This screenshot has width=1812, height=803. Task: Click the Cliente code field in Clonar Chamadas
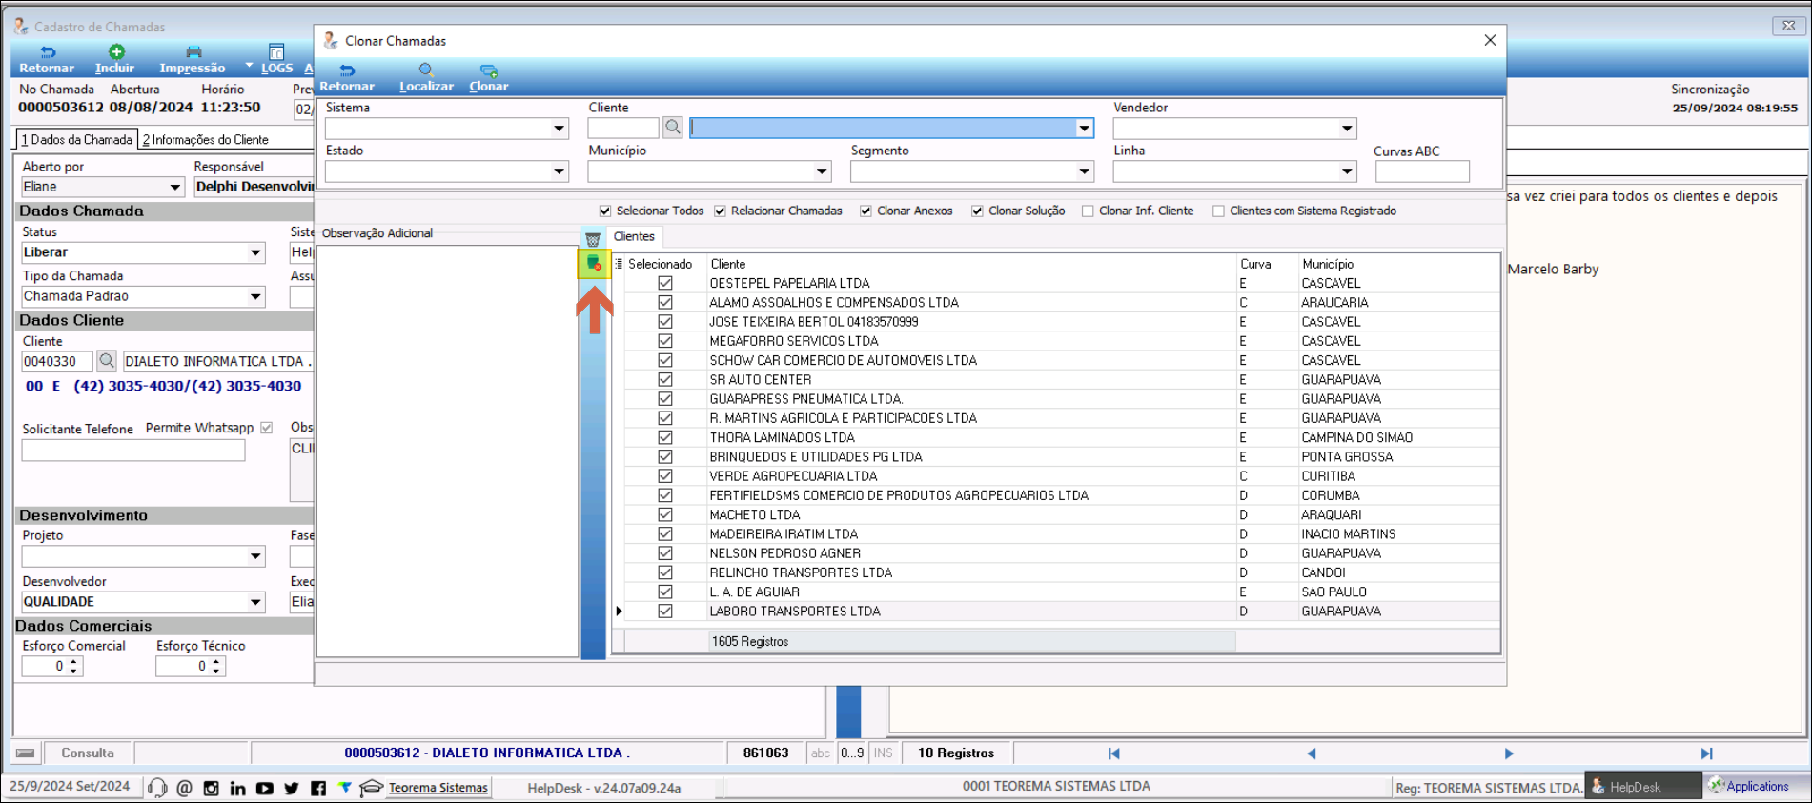[x=623, y=128]
